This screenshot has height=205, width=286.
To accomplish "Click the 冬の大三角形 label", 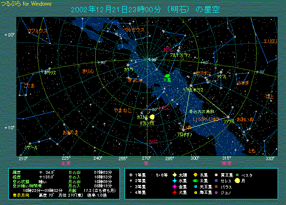I will (x=202, y=112).
